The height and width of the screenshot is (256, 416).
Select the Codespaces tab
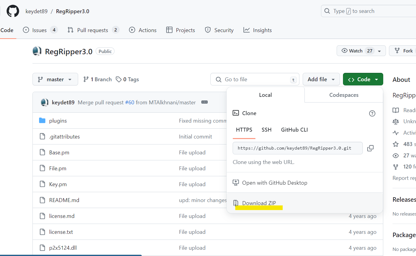point(344,95)
